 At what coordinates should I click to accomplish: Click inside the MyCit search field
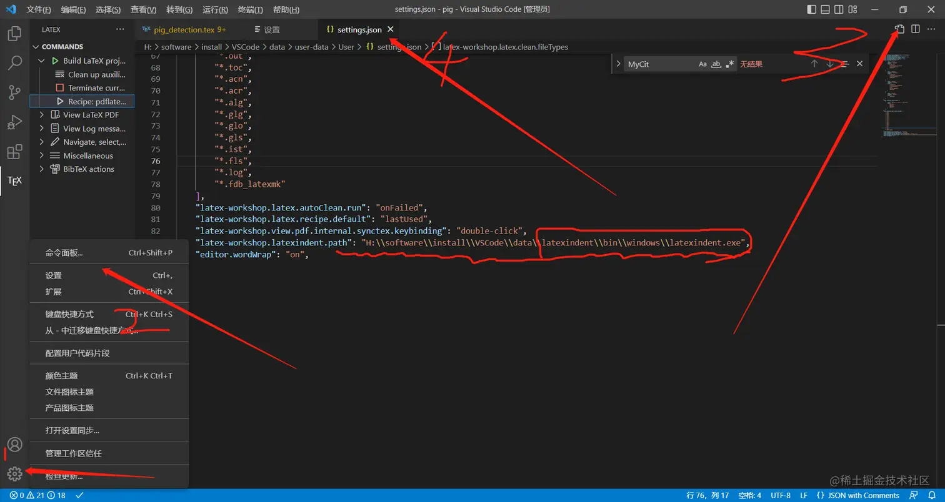tap(662, 64)
